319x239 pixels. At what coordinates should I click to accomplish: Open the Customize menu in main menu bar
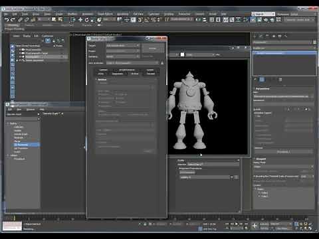click(154, 14)
